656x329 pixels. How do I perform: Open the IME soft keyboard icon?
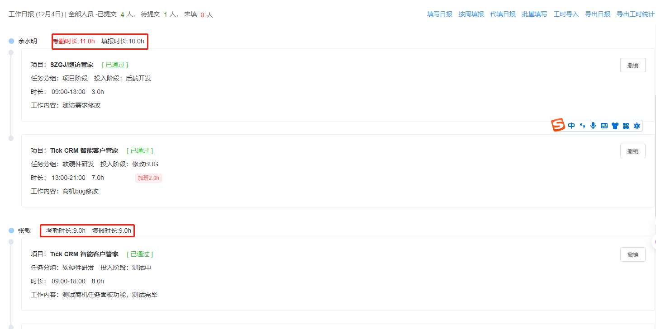coord(604,126)
